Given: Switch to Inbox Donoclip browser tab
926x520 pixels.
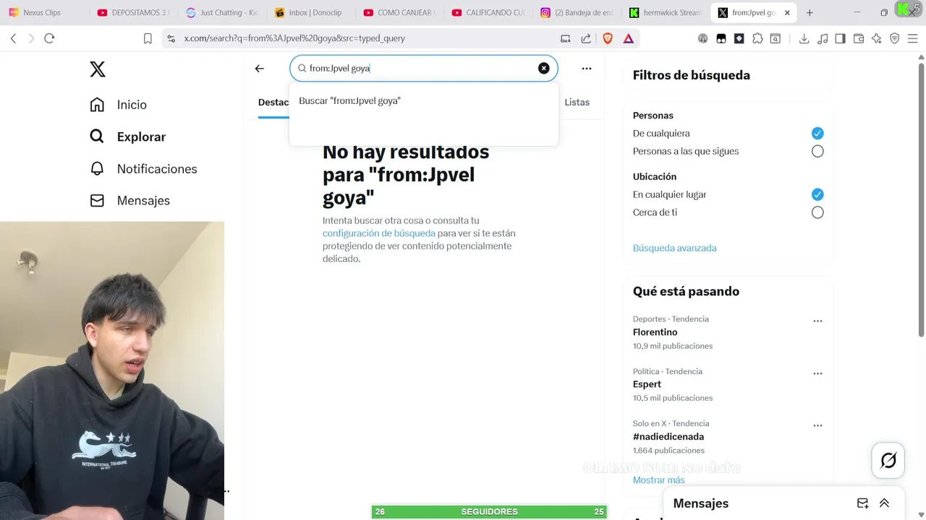Looking at the screenshot, I should click(x=310, y=12).
